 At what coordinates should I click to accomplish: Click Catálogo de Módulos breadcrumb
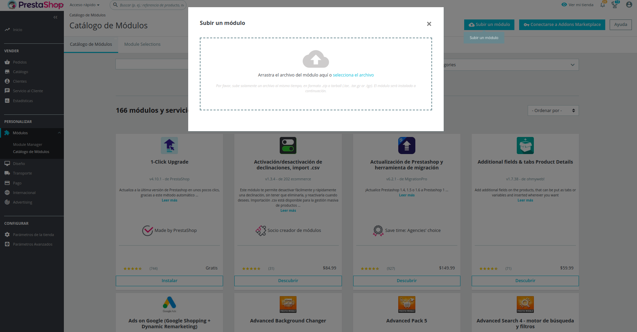(x=87, y=15)
